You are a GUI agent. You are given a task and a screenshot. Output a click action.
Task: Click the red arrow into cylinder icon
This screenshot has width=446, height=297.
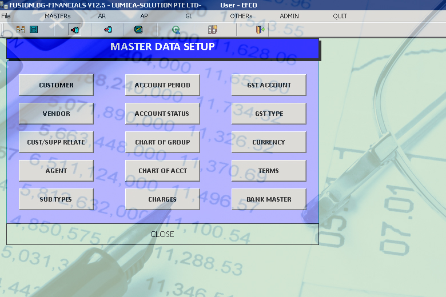coord(74,30)
